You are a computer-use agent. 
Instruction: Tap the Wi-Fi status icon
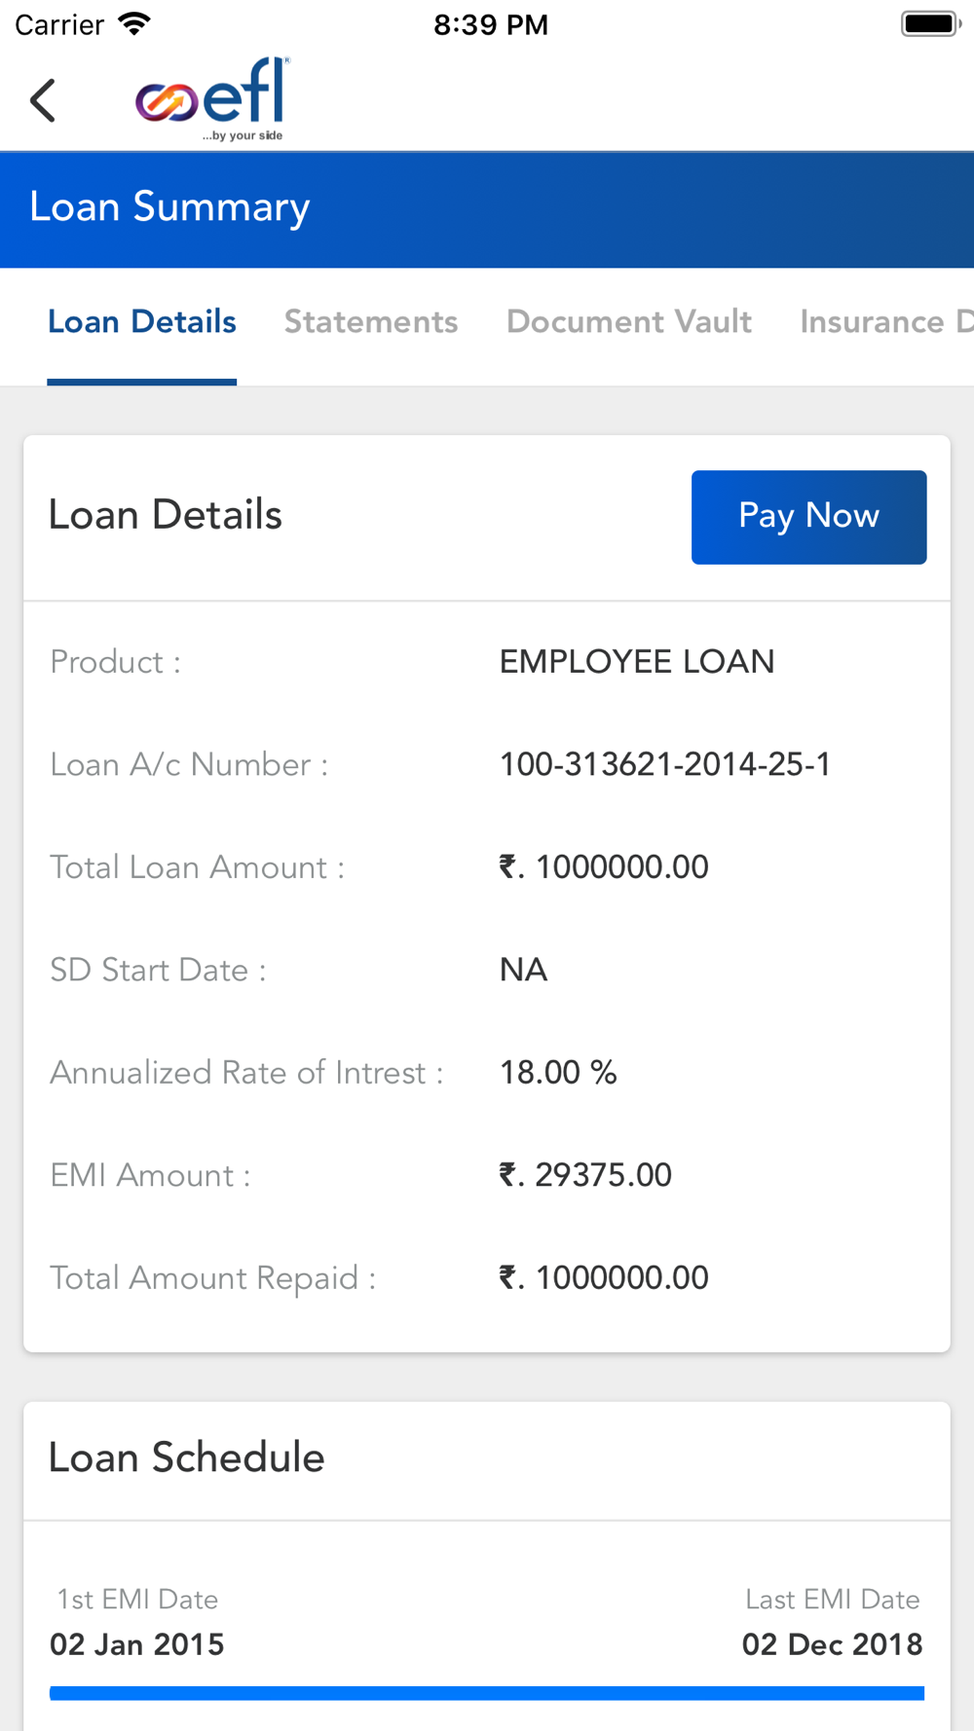pyautogui.click(x=134, y=24)
